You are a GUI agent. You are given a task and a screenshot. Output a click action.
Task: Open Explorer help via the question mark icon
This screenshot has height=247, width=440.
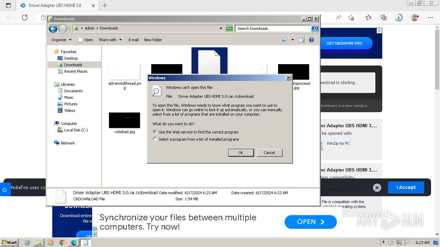311,40
